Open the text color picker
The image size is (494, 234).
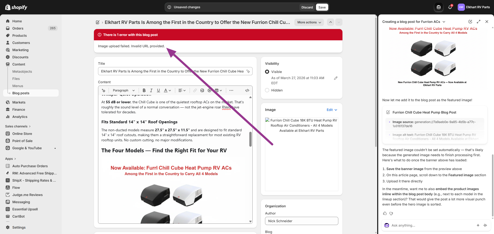(167, 90)
